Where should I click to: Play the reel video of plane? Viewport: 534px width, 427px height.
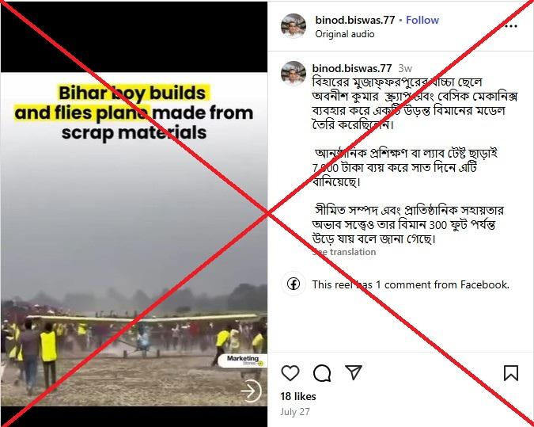click(134, 238)
